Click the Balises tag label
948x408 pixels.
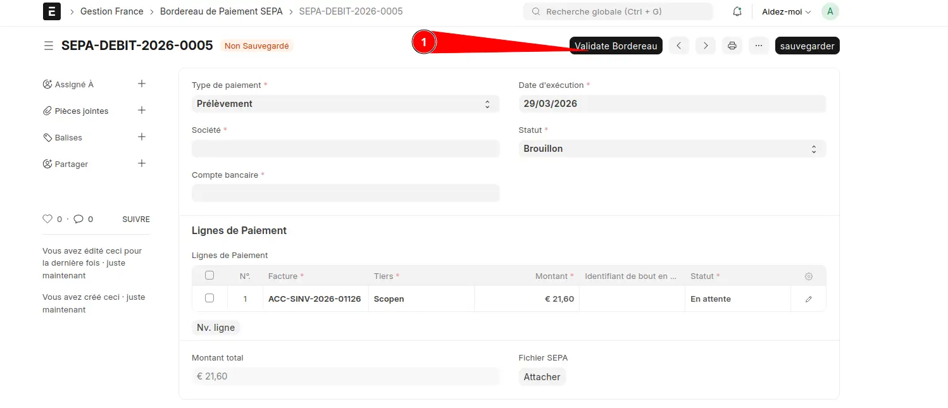[63, 137]
